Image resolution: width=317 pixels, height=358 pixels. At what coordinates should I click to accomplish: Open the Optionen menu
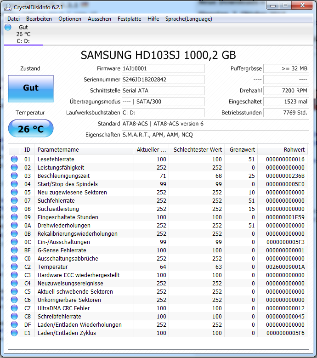[x=70, y=19]
